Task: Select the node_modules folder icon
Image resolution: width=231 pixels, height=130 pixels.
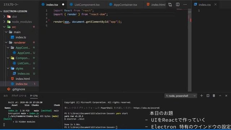Action: 9,22
